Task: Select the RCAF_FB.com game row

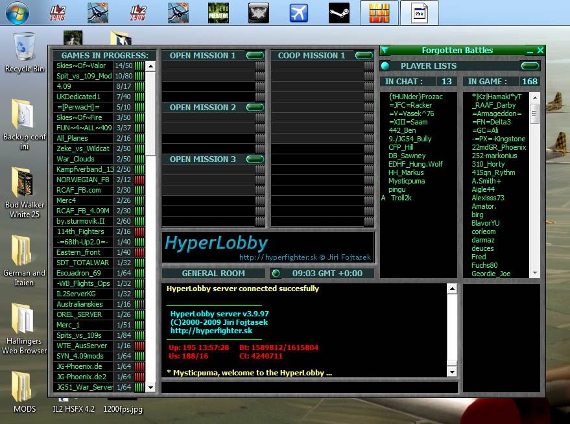Action: [x=99, y=190]
